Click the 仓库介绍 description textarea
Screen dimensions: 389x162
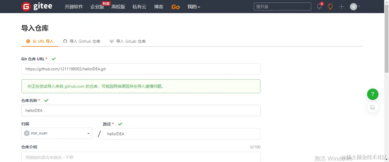141,157
